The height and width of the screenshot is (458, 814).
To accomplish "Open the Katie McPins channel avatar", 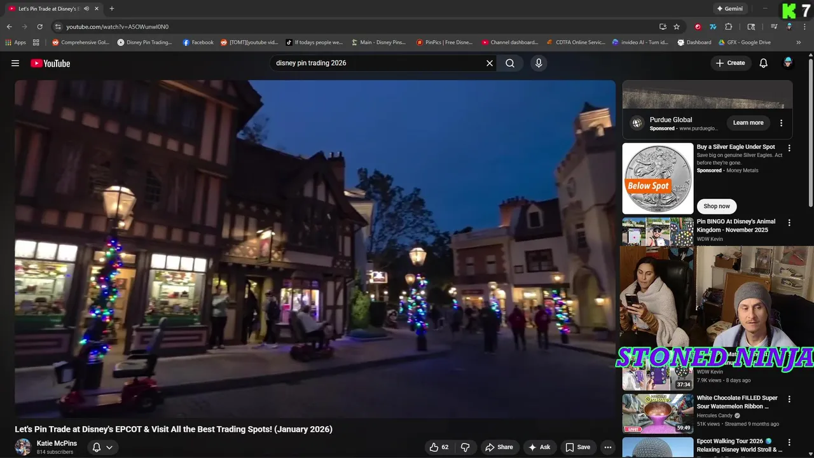I will [x=23, y=447].
